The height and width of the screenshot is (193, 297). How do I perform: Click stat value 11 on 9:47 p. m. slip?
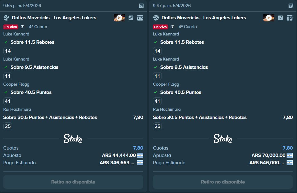158,76
